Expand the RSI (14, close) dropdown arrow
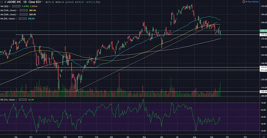 point(16,100)
